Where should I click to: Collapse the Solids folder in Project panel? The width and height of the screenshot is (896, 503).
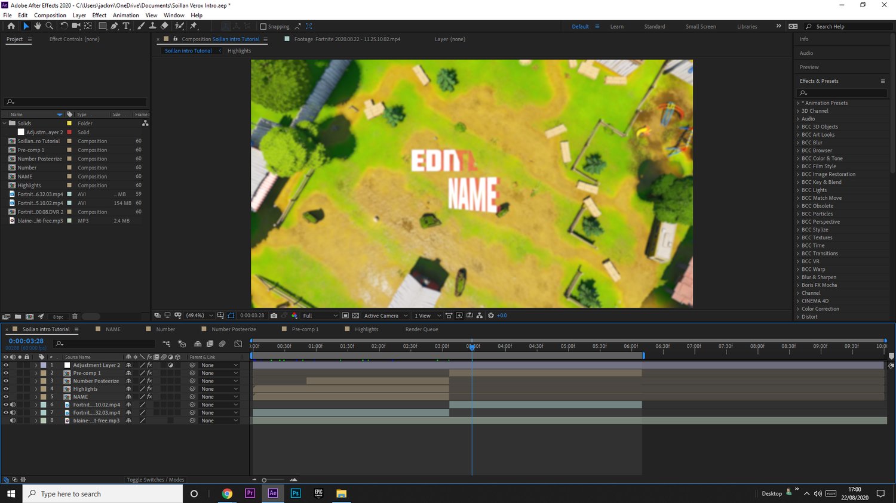[5, 124]
